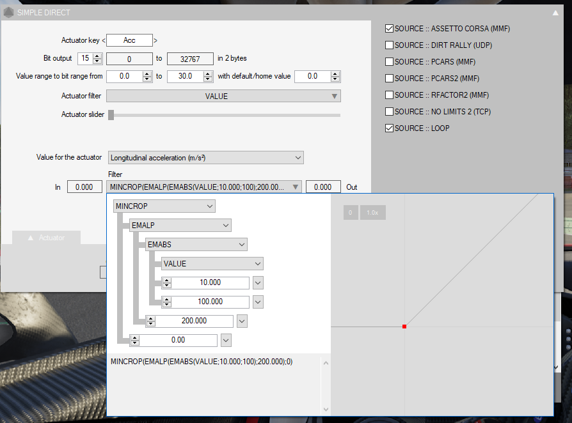Click the MINCROP formula text box
Screen dimensions: 572x423
pyautogui.click(x=214, y=384)
